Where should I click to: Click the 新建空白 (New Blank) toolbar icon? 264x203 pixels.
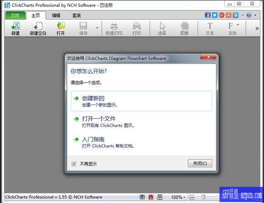point(38,29)
